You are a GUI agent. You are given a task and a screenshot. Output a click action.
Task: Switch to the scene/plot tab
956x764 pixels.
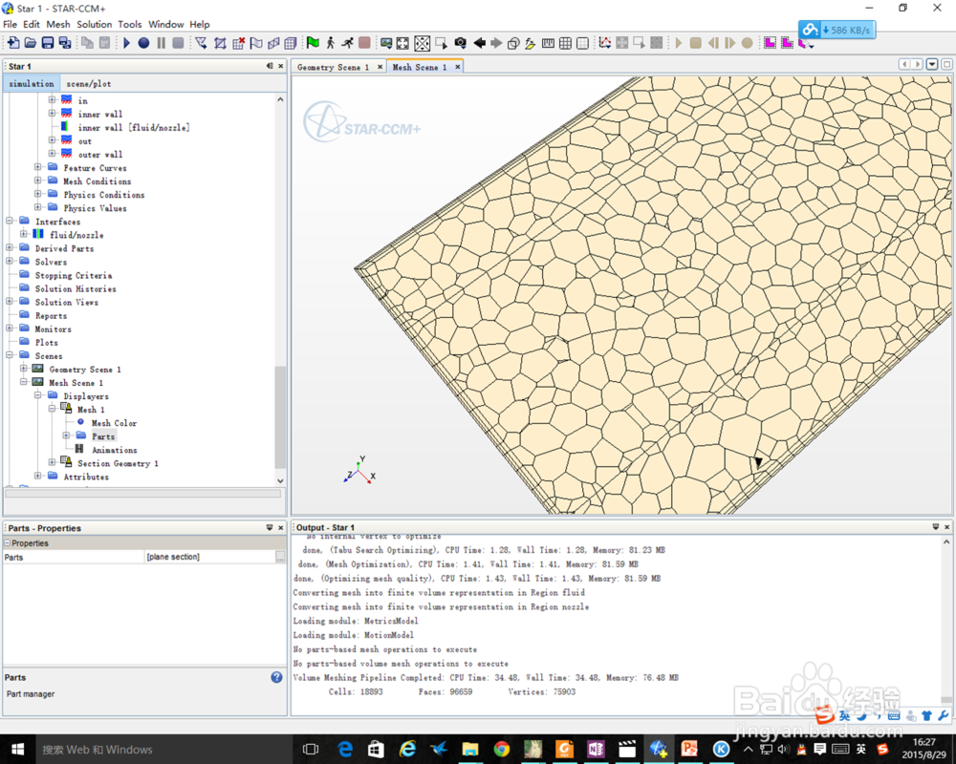click(88, 83)
